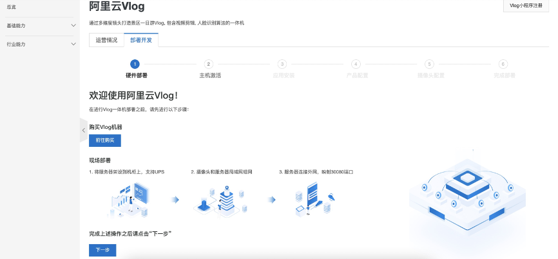Viewport: 558px width, 259px height.
Task: Click step 6 circle 完成部署
Action: coord(503,64)
